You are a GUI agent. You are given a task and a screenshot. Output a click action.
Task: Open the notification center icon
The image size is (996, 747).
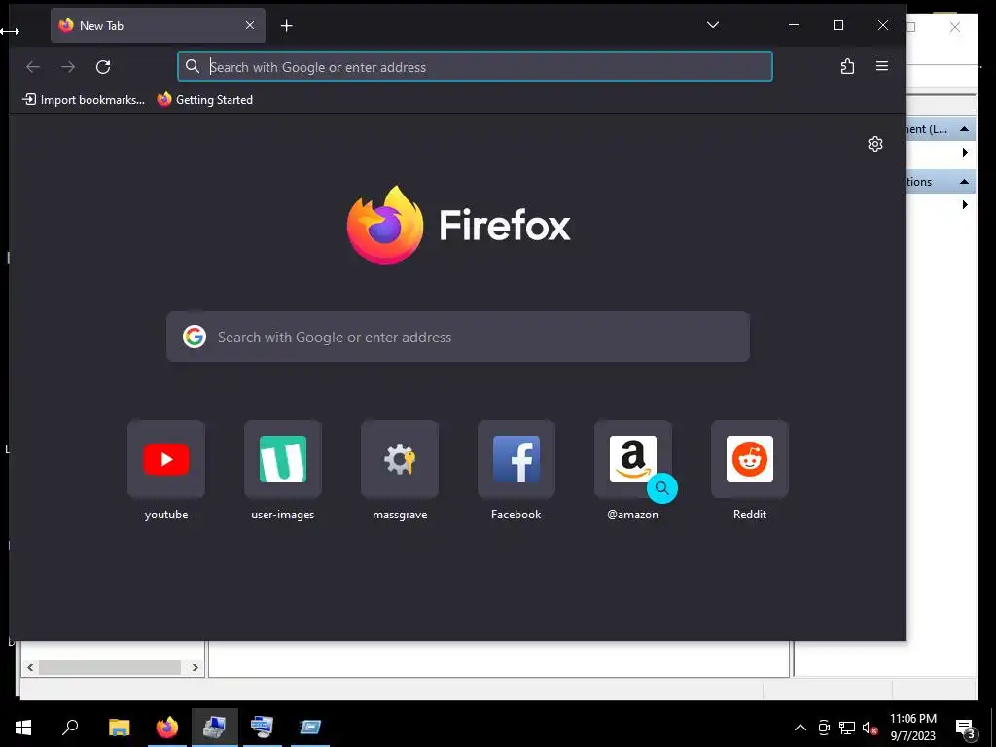965,729
